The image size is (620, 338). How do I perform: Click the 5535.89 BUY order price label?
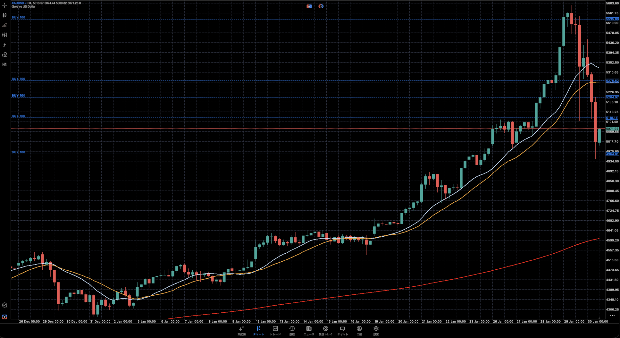click(612, 19)
